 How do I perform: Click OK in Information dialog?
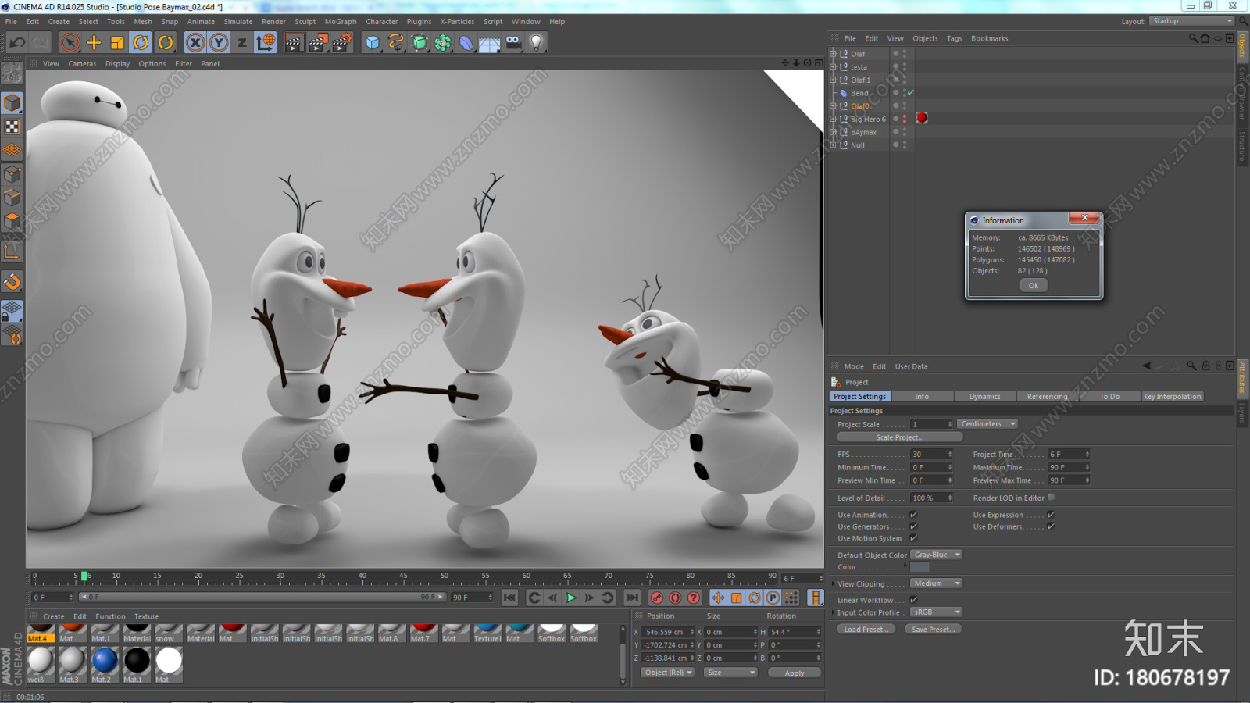click(x=1034, y=285)
